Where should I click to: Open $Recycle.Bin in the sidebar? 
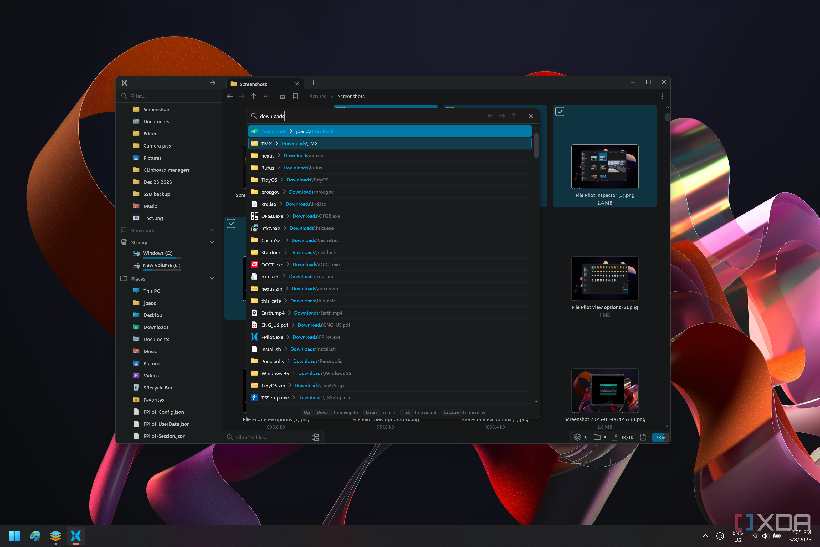157,388
